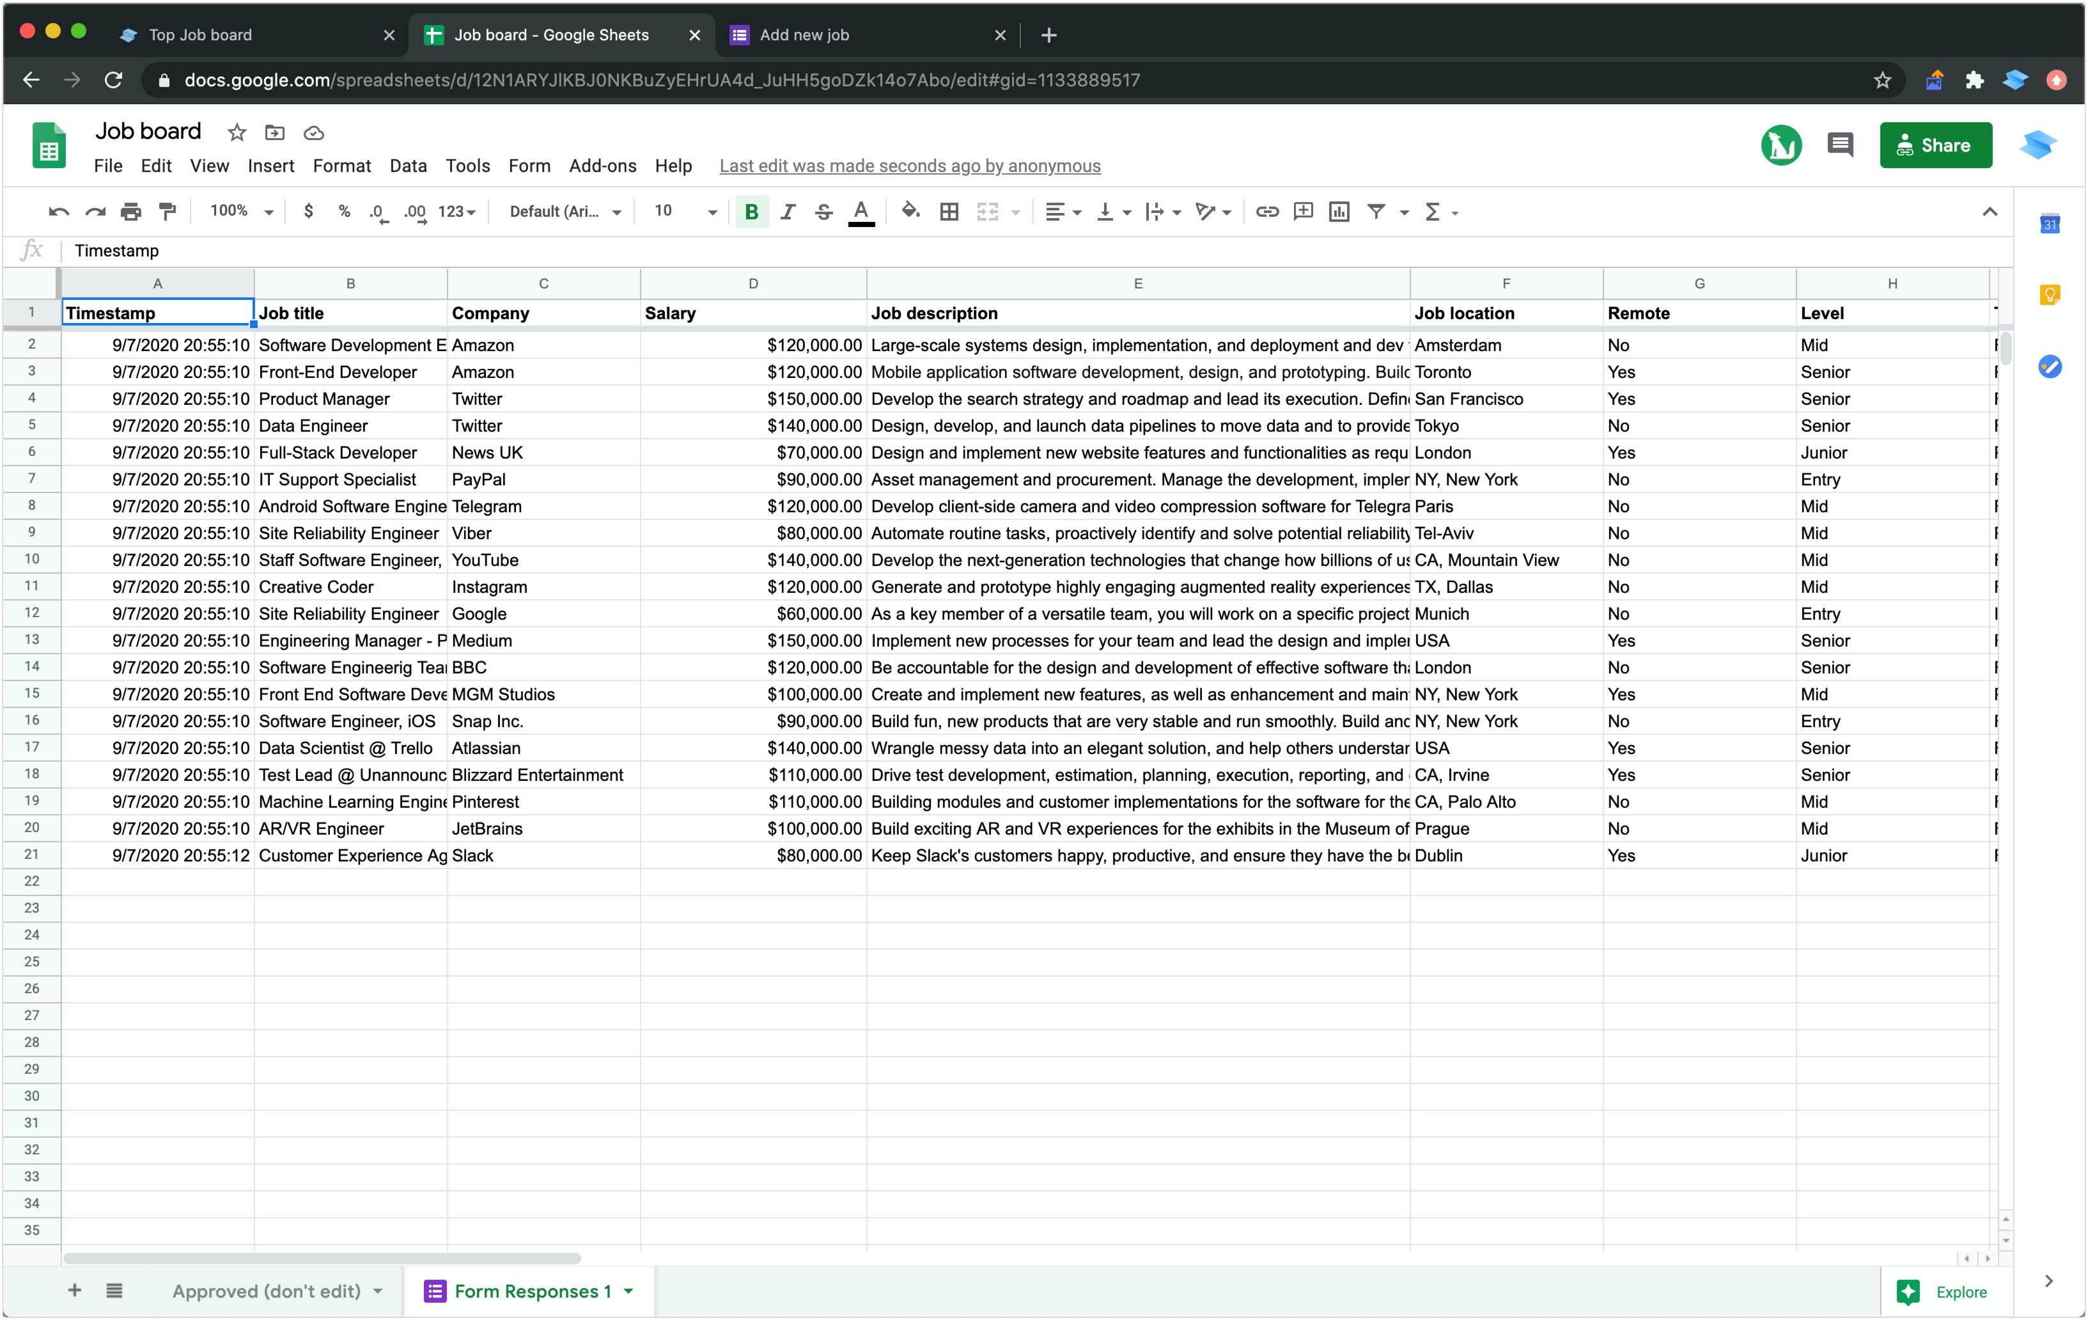The image size is (2088, 1320).
Task: Create a filter with the funnel icon
Action: [x=1376, y=212]
